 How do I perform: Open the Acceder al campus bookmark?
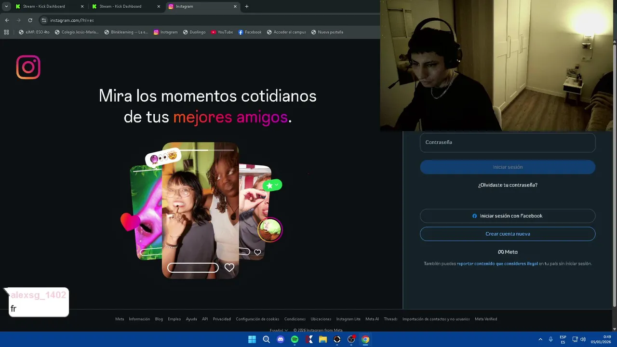click(286, 32)
